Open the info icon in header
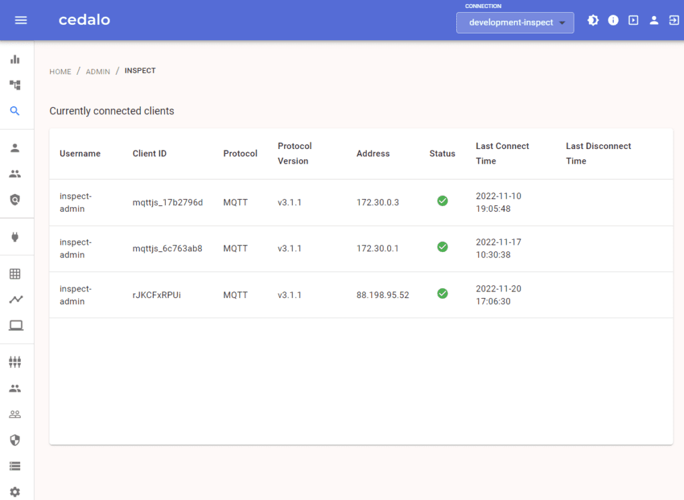Image resolution: width=684 pixels, height=500 pixels. click(613, 21)
